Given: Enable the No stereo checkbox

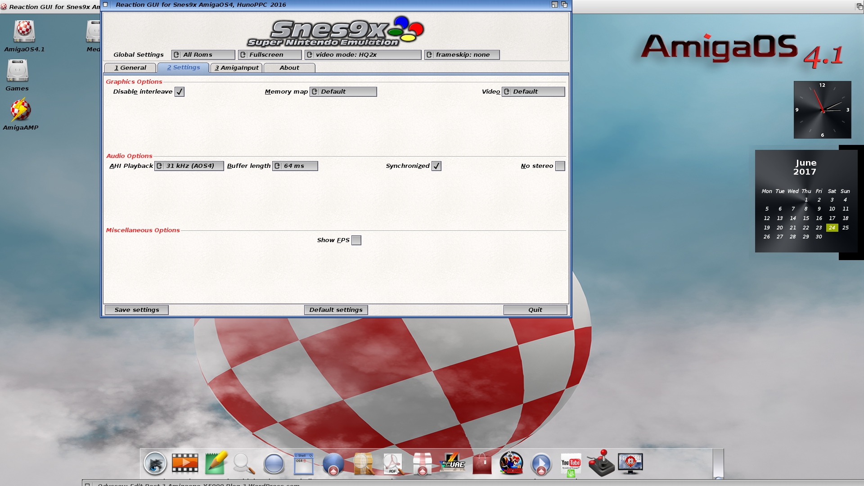Looking at the screenshot, I should tap(560, 166).
